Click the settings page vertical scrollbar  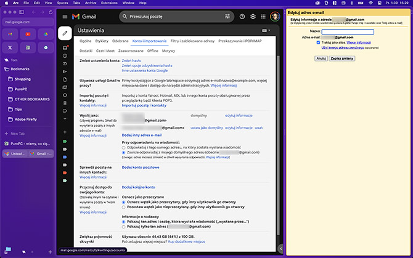click(278, 145)
